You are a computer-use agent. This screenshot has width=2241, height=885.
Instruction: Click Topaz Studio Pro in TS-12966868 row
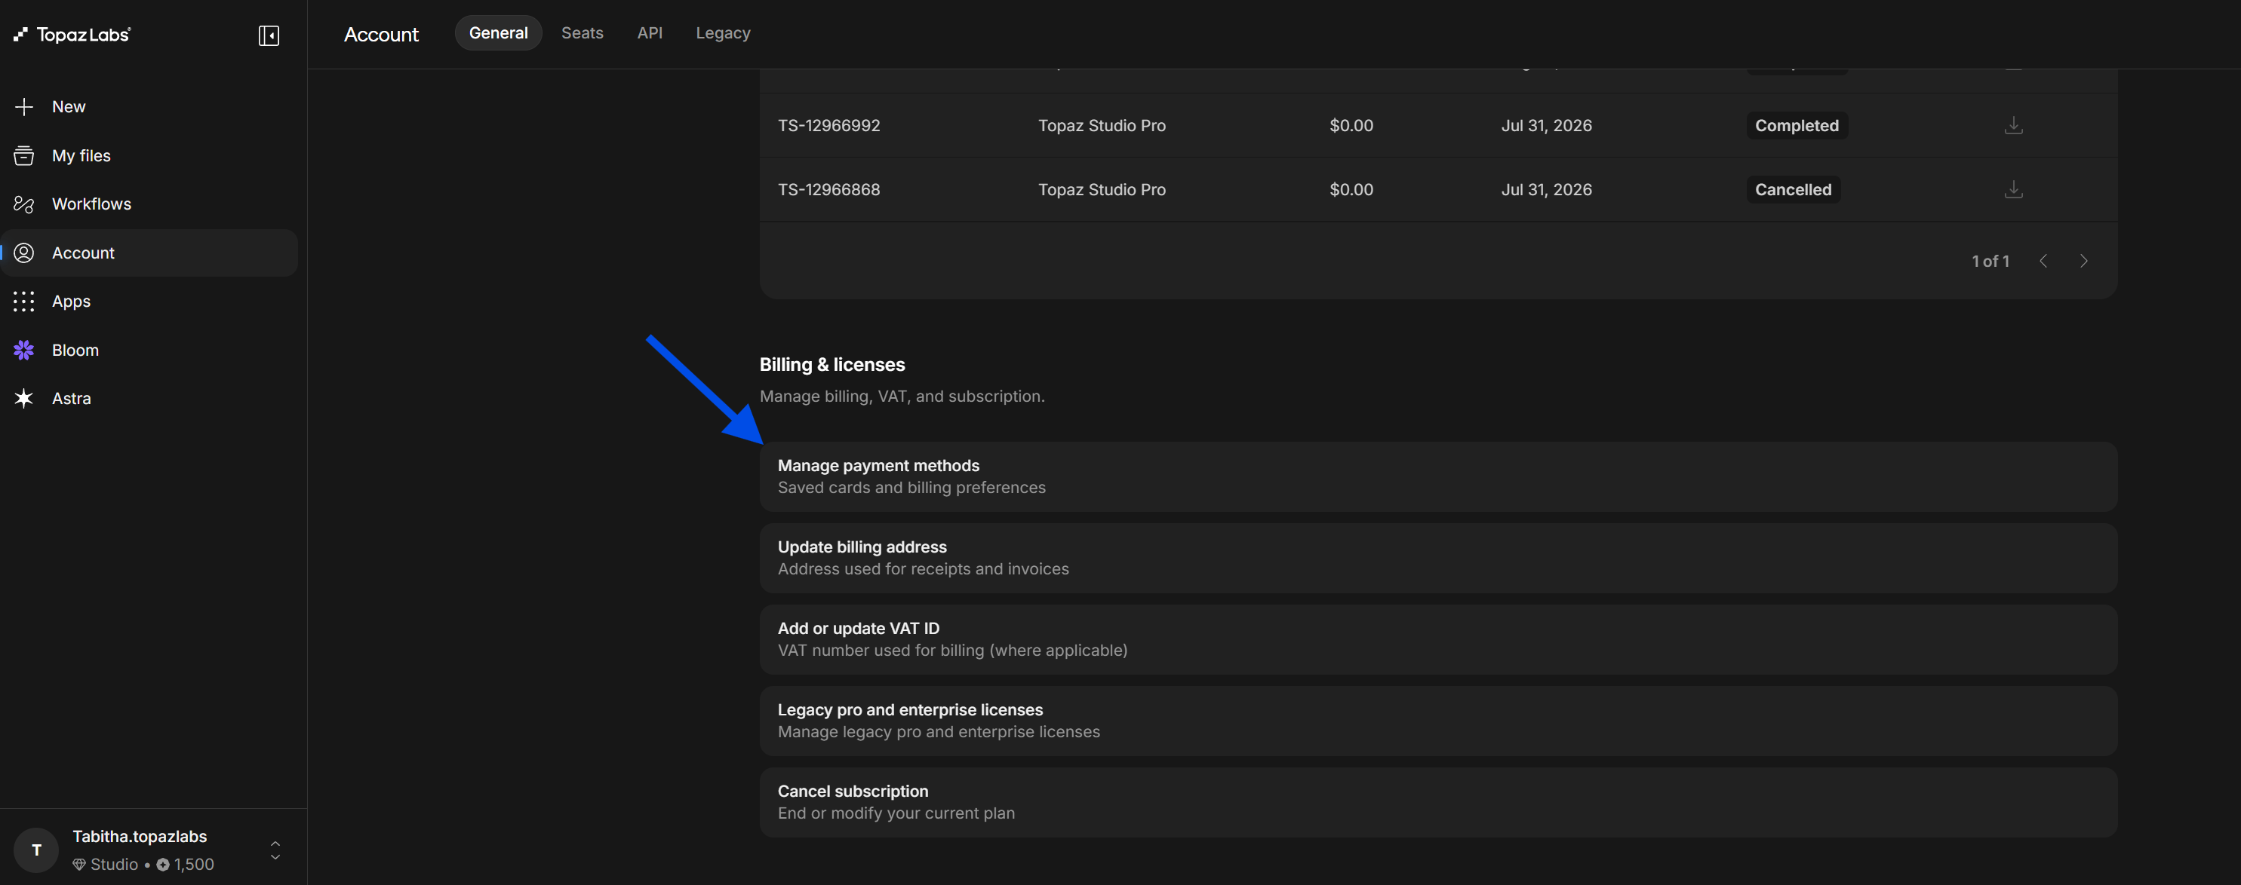pos(1102,189)
